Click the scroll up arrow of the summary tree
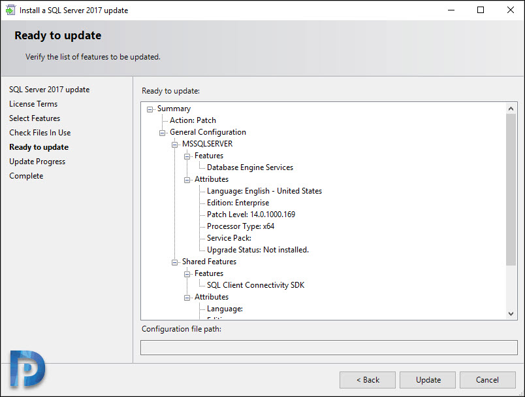The image size is (525, 397). pos(511,109)
